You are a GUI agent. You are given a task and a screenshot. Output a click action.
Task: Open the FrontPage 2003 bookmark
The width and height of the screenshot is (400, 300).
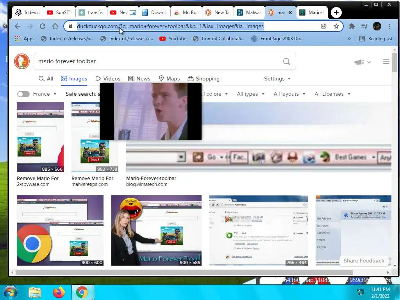tap(277, 39)
